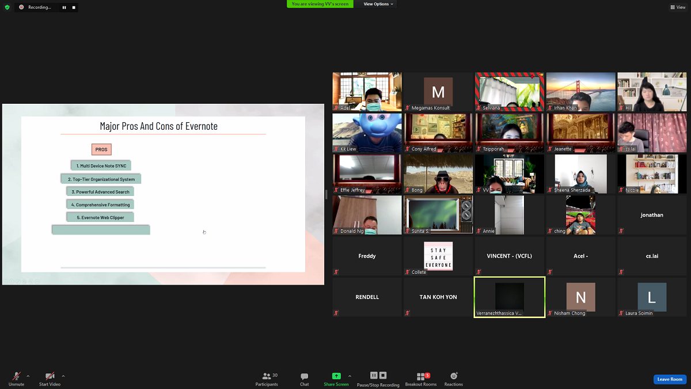Screen dimensions: 691x389
Task: Open the Reactions menu
Action: pos(454,379)
